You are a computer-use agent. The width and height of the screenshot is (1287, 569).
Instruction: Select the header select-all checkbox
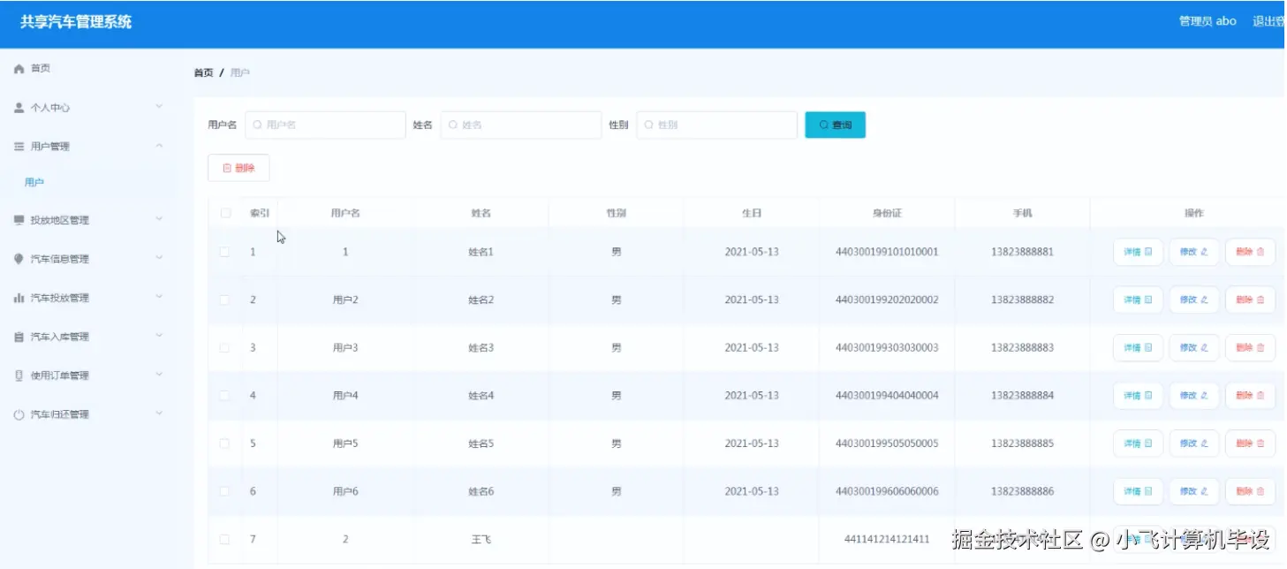(x=225, y=213)
